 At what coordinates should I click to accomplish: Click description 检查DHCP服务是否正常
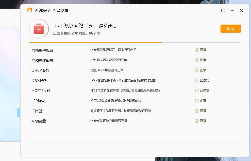(107, 70)
